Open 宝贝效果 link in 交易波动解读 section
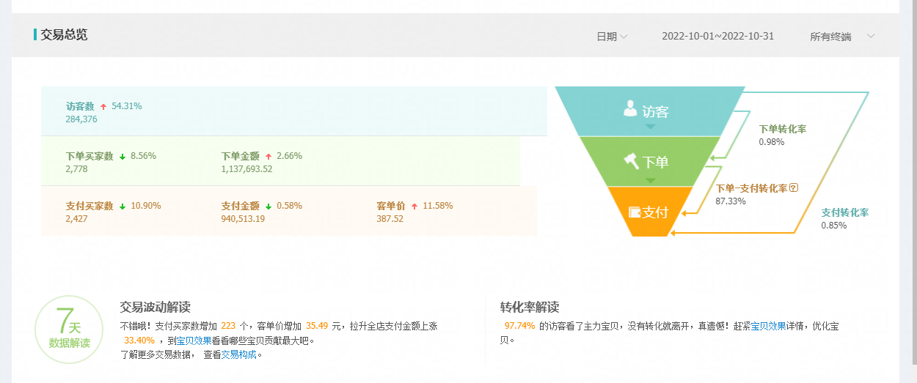917x383 pixels. point(194,341)
